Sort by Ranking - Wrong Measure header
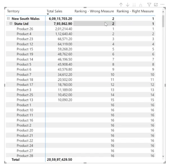This screenshot has width=171, height=166. tap(94, 11)
